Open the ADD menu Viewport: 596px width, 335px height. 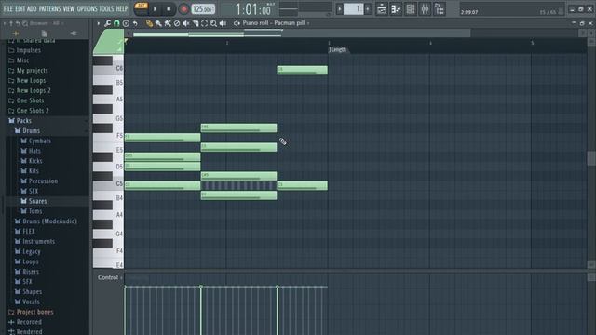[32, 8]
